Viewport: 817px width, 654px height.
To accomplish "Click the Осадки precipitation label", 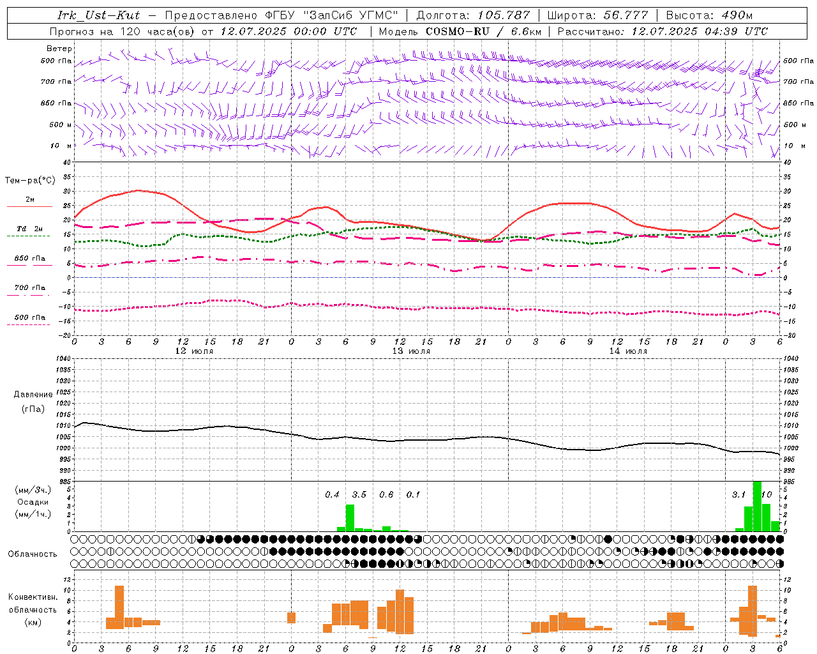I will click(x=33, y=502).
